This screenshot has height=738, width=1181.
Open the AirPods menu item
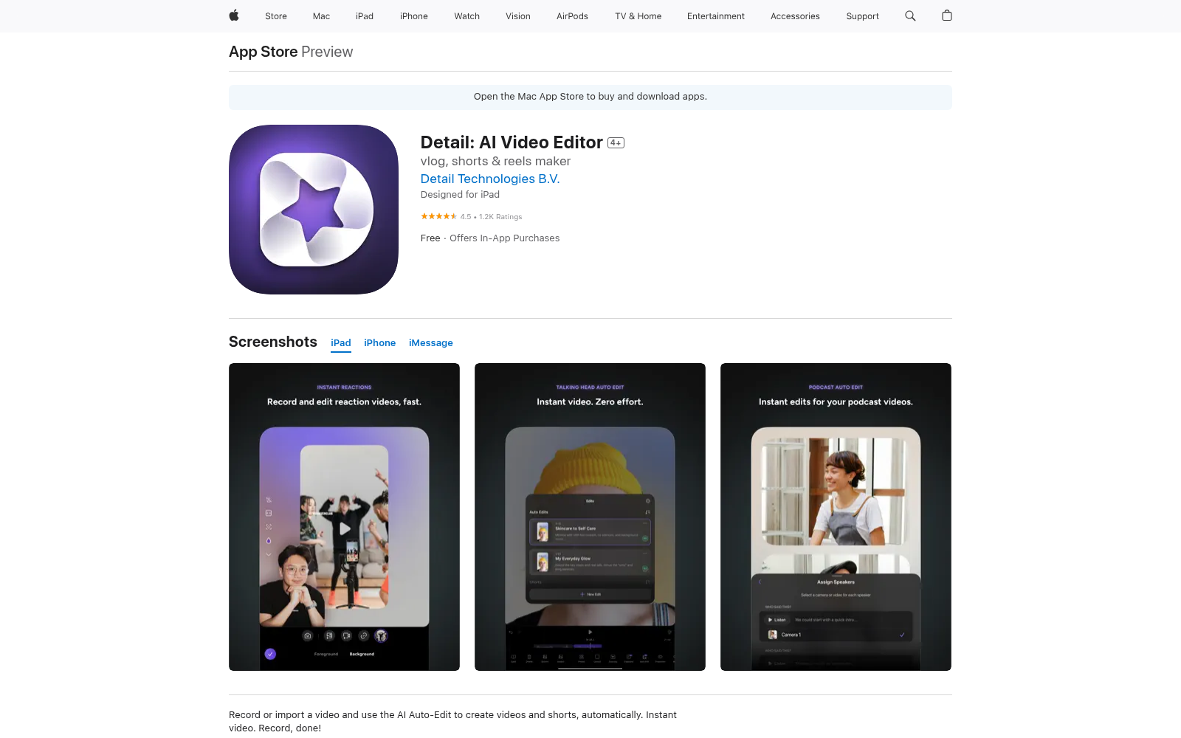(x=572, y=16)
